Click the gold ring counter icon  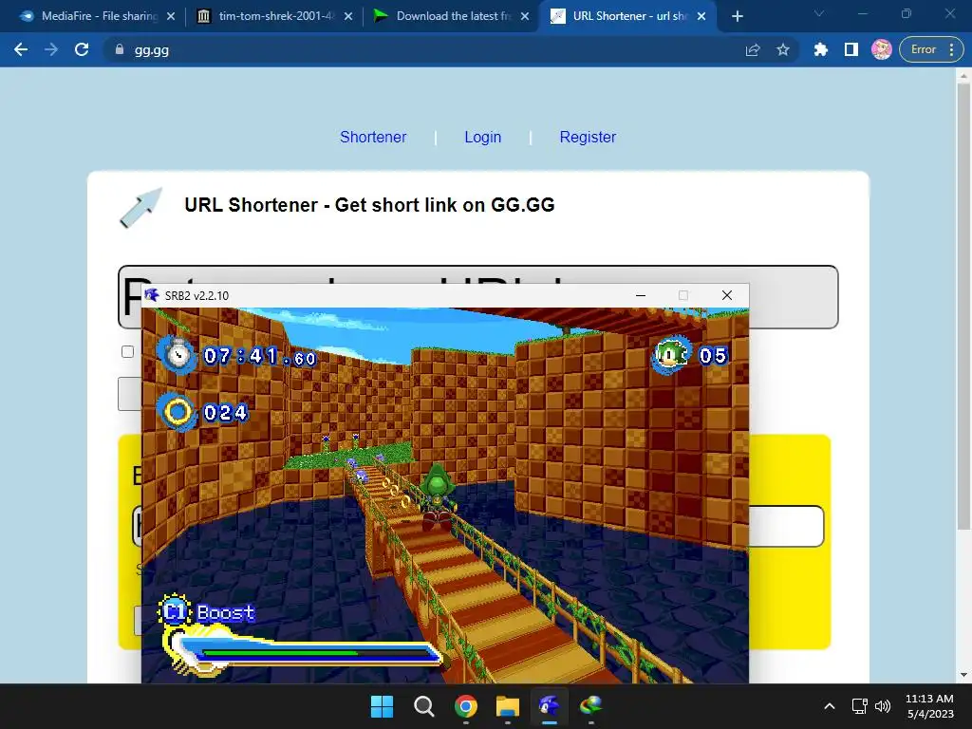[x=178, y=412]
